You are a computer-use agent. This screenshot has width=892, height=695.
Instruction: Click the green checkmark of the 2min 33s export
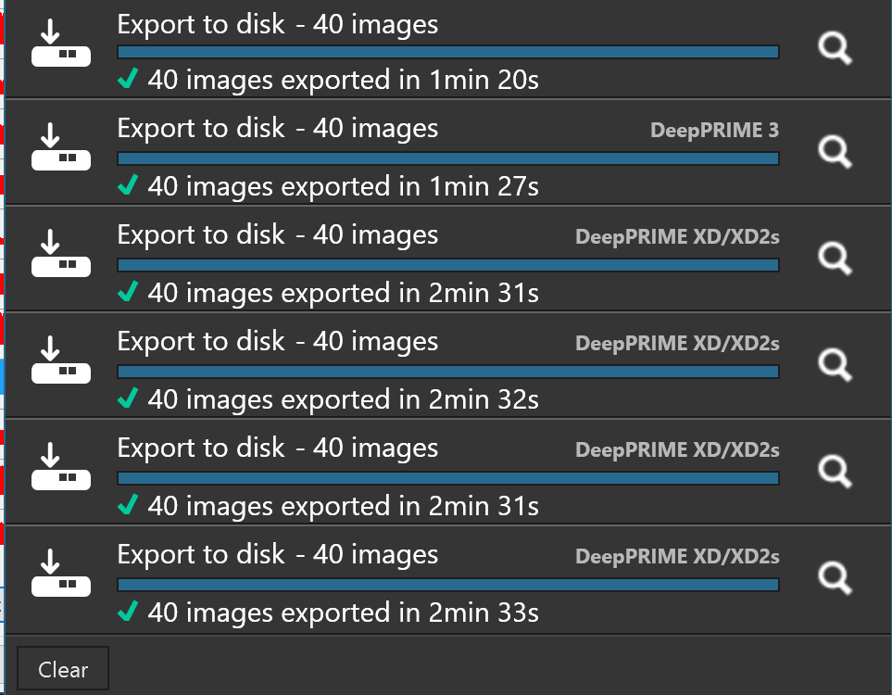click(128, 612)
